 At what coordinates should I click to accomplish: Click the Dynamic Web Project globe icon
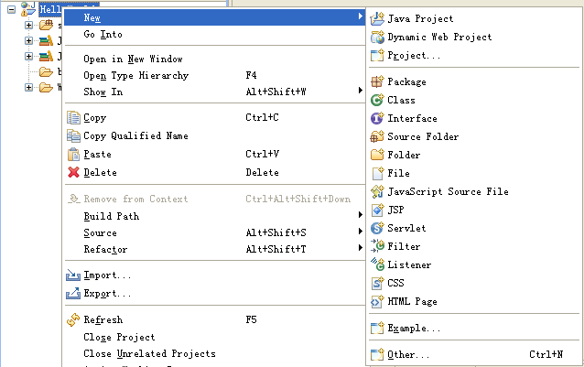(377, 37)
